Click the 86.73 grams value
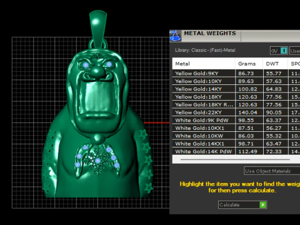Screen dimensions: 300x225 click(246, 74)
